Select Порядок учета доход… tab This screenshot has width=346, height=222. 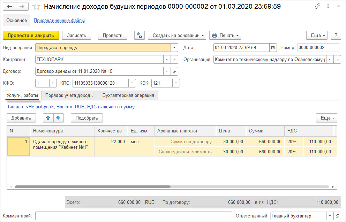(70, 95)
